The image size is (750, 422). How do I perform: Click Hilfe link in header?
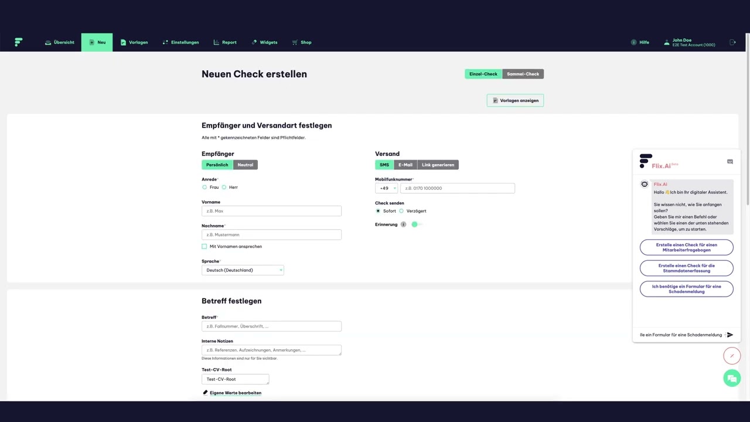(x=644, y=42)
